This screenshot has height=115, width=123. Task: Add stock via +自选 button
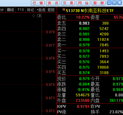(41, 10)
